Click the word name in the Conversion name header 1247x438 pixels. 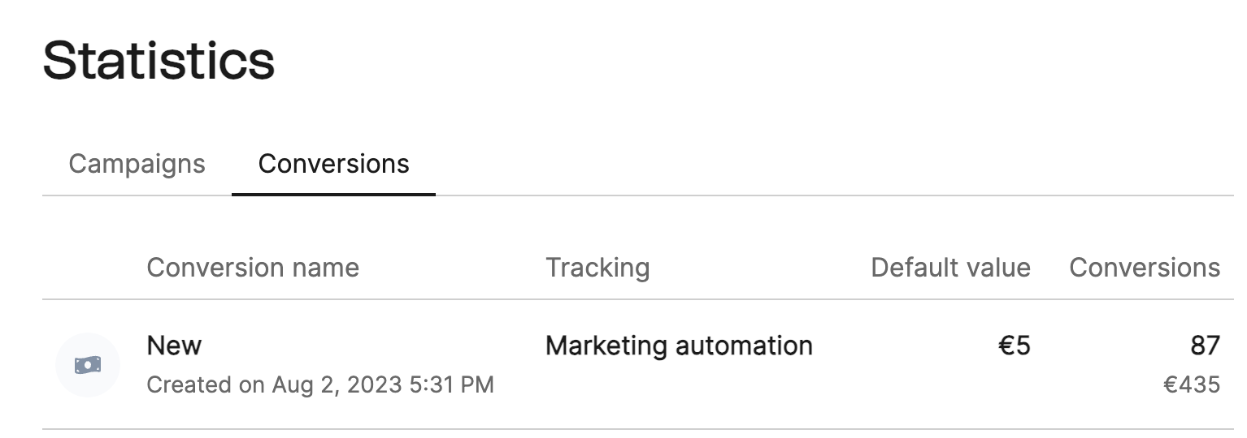click(x=327, y=268)
